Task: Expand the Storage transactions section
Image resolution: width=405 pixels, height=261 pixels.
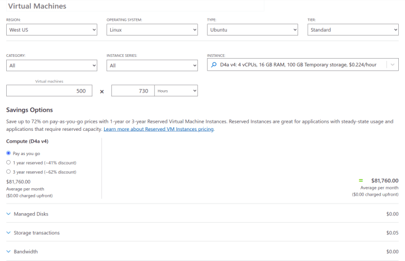Action: 202,233
